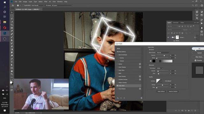Open the Window menu
The image size is (204, 114).
pos(60,2)
